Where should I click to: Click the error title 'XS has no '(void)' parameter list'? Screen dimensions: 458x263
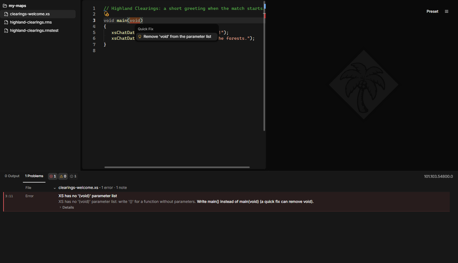[88, 196]
